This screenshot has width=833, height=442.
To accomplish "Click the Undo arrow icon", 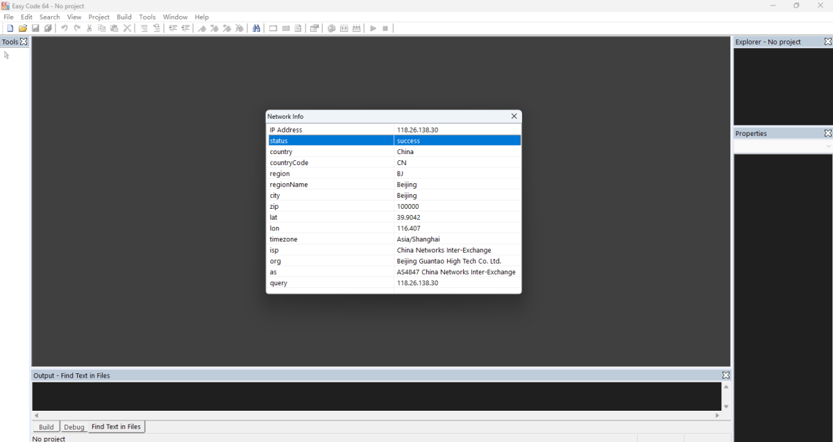I will pyautogui.click(x=64, y=28).
